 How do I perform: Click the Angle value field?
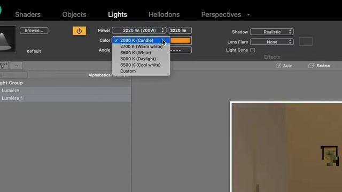[181, 50]
